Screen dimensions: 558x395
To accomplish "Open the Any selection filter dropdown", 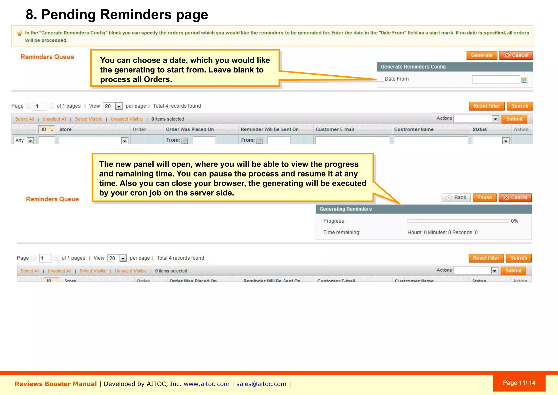I will click(24, 140).
